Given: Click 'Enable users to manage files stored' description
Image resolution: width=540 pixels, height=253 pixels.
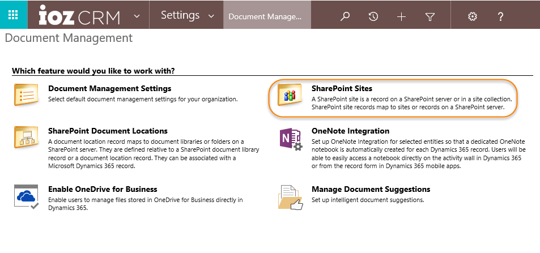Looking at the screenshot, I should pos(145,204).
